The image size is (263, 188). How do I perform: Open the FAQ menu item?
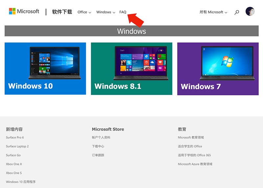123,12
